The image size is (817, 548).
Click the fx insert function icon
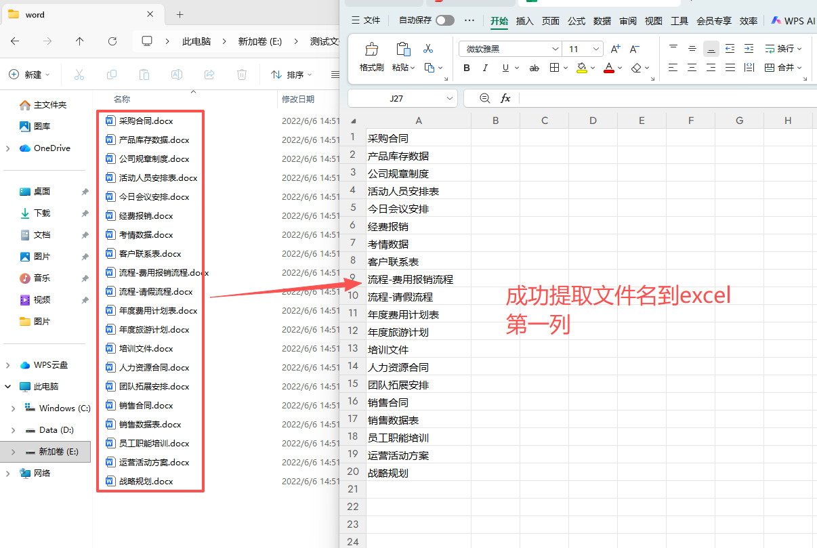click(x=505, y=98)
